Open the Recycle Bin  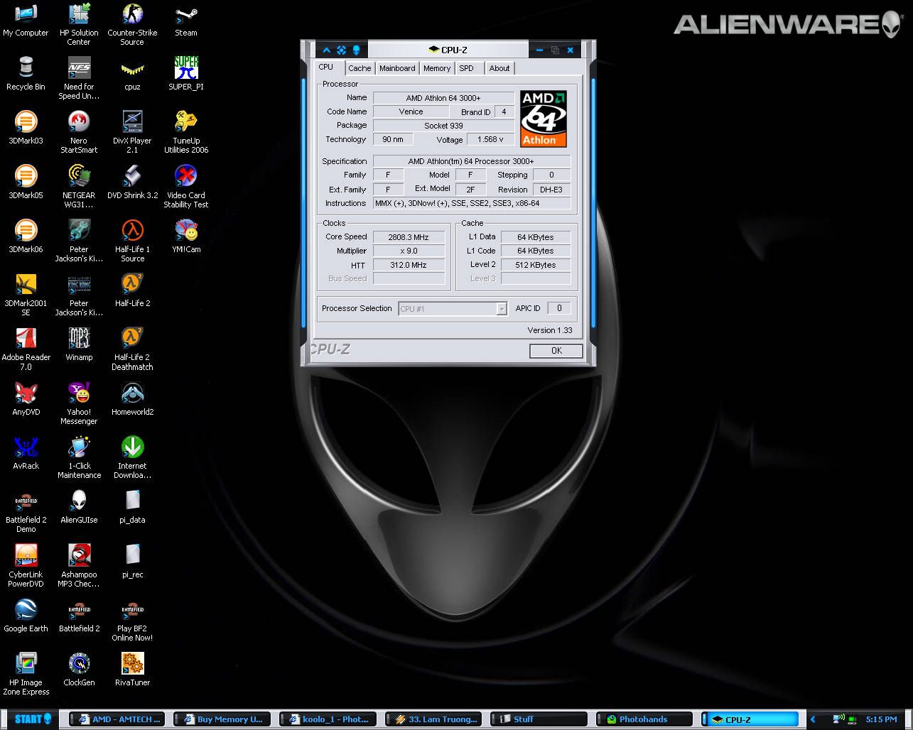[26, 74]
